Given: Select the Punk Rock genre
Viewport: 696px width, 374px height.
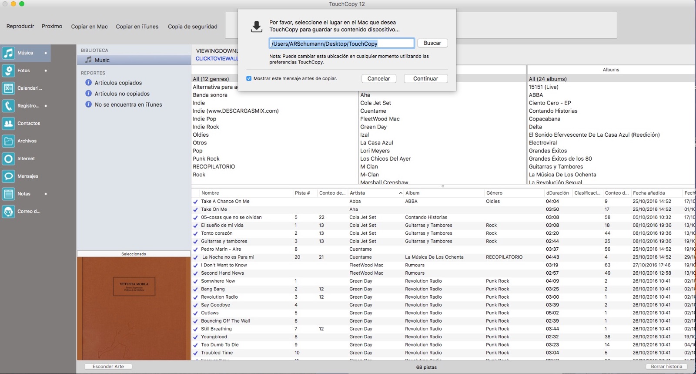Looking at the screenshot, I should point(206,159).
